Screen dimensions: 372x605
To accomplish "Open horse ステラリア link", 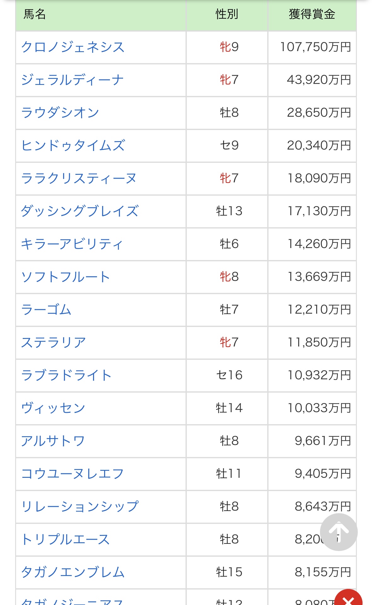I will point(54,342).
